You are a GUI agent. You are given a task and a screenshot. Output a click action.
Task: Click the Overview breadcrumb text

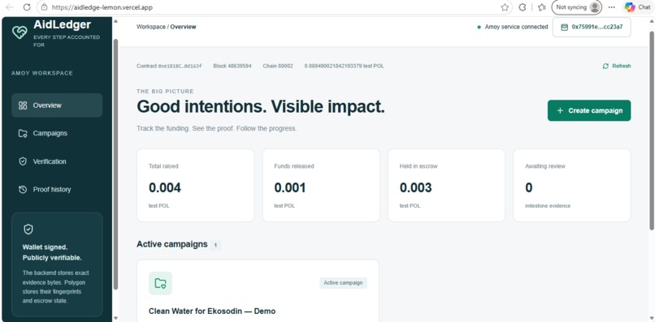pyautogui.click(x=183, y=27)
